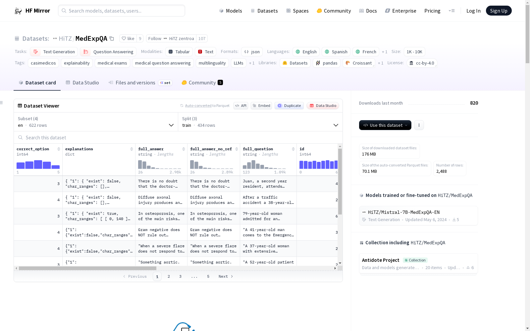The height and width of the screenshot is (331, 530).
Task: Go to Datasets in the top navigation
Action: pos(264,11)
